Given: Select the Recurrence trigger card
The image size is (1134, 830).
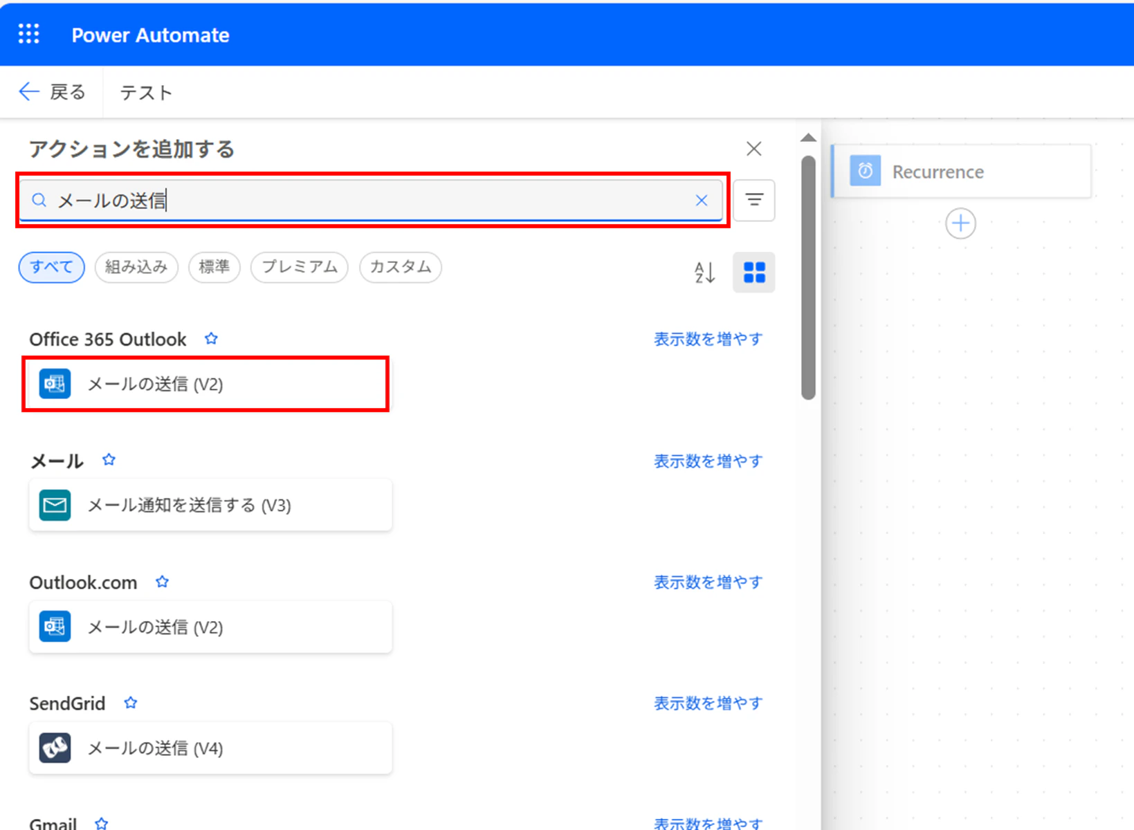Looking at the screenshot, I should [961, 171].
